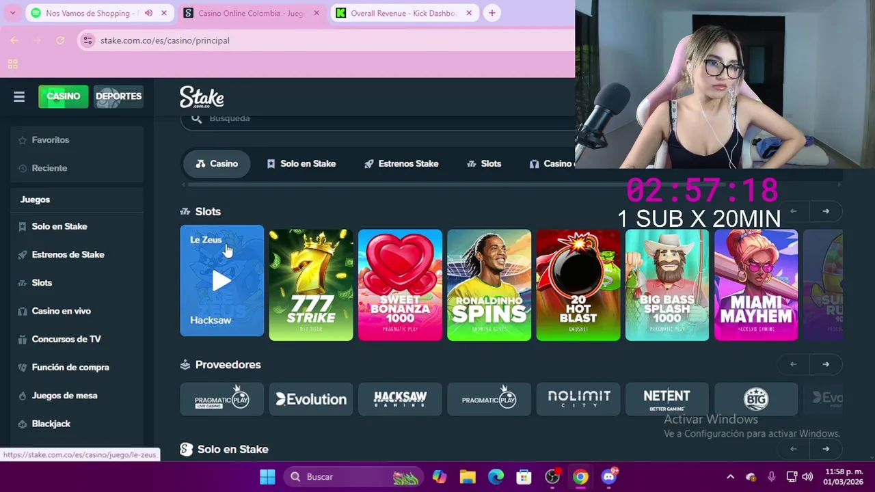Open the Chrome tab search dropdown arrow
The height and width of the screenshot is (492, 875).
12,13
